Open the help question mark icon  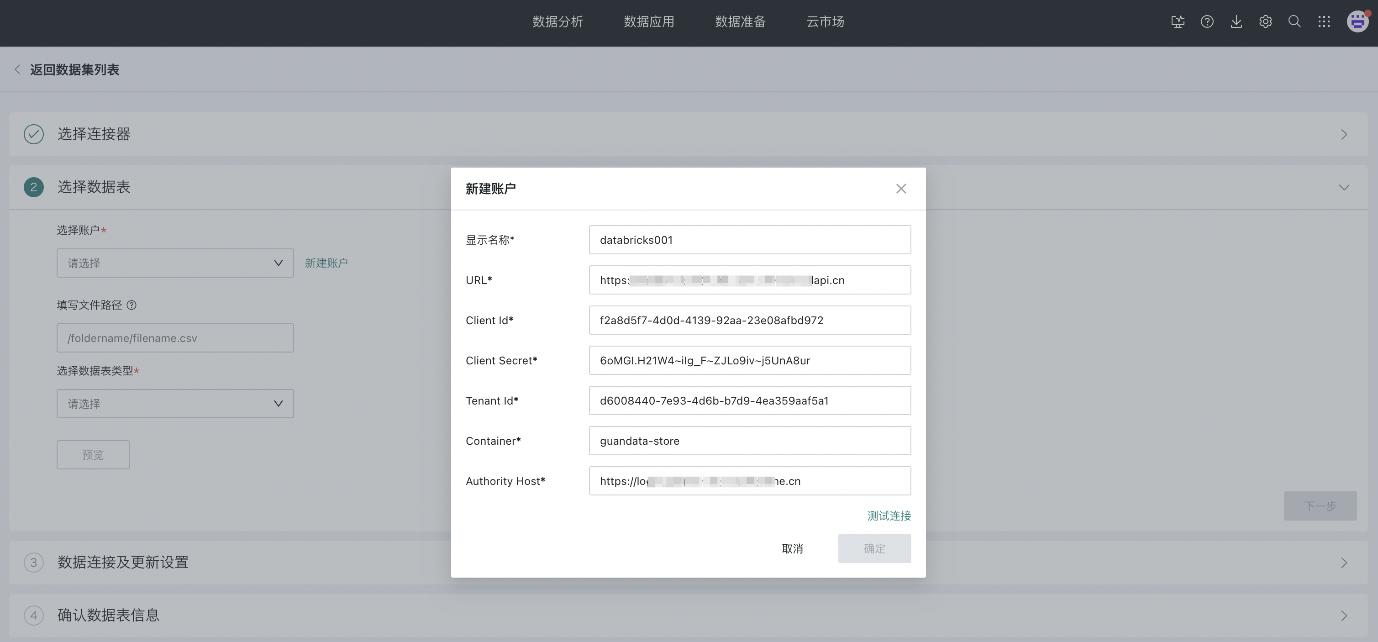1207,22
